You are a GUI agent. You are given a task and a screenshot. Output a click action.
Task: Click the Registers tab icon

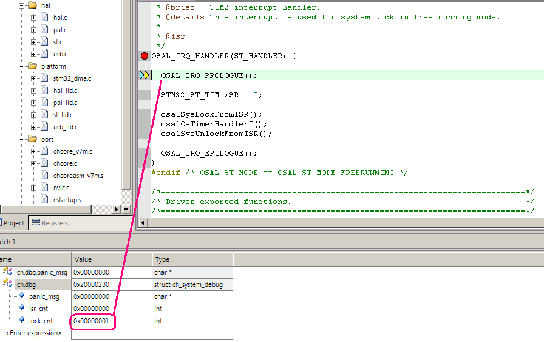pyautogui.click(x=36, y=222)
